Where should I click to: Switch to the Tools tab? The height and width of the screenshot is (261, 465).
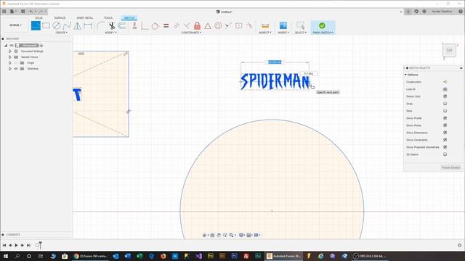[x=108, y=17]
